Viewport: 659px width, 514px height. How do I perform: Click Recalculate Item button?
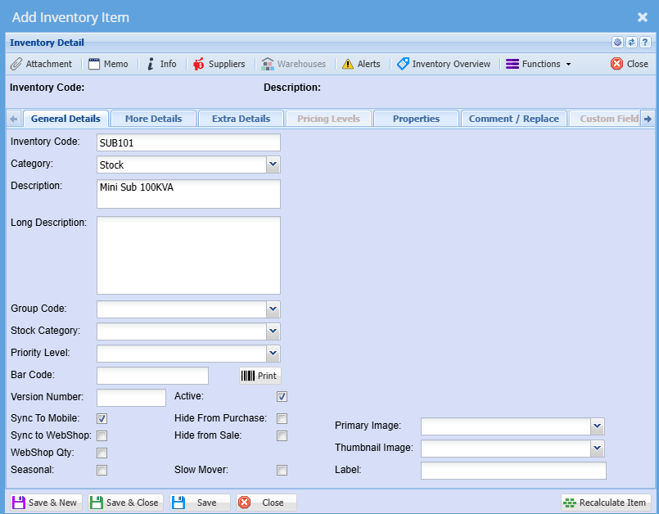pos(606,503)
